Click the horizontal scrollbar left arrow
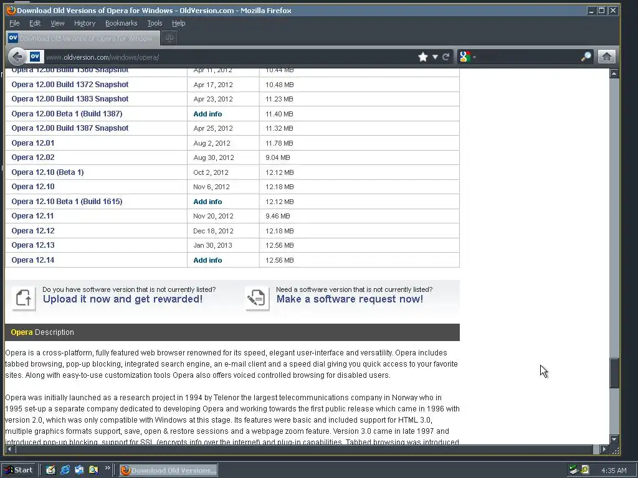638x478 pixels. point(9,449)
